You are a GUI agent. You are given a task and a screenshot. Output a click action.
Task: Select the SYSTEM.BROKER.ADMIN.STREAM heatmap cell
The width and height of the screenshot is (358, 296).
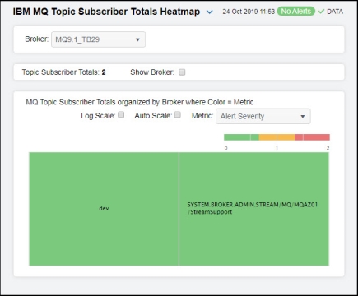coord(254,209)
